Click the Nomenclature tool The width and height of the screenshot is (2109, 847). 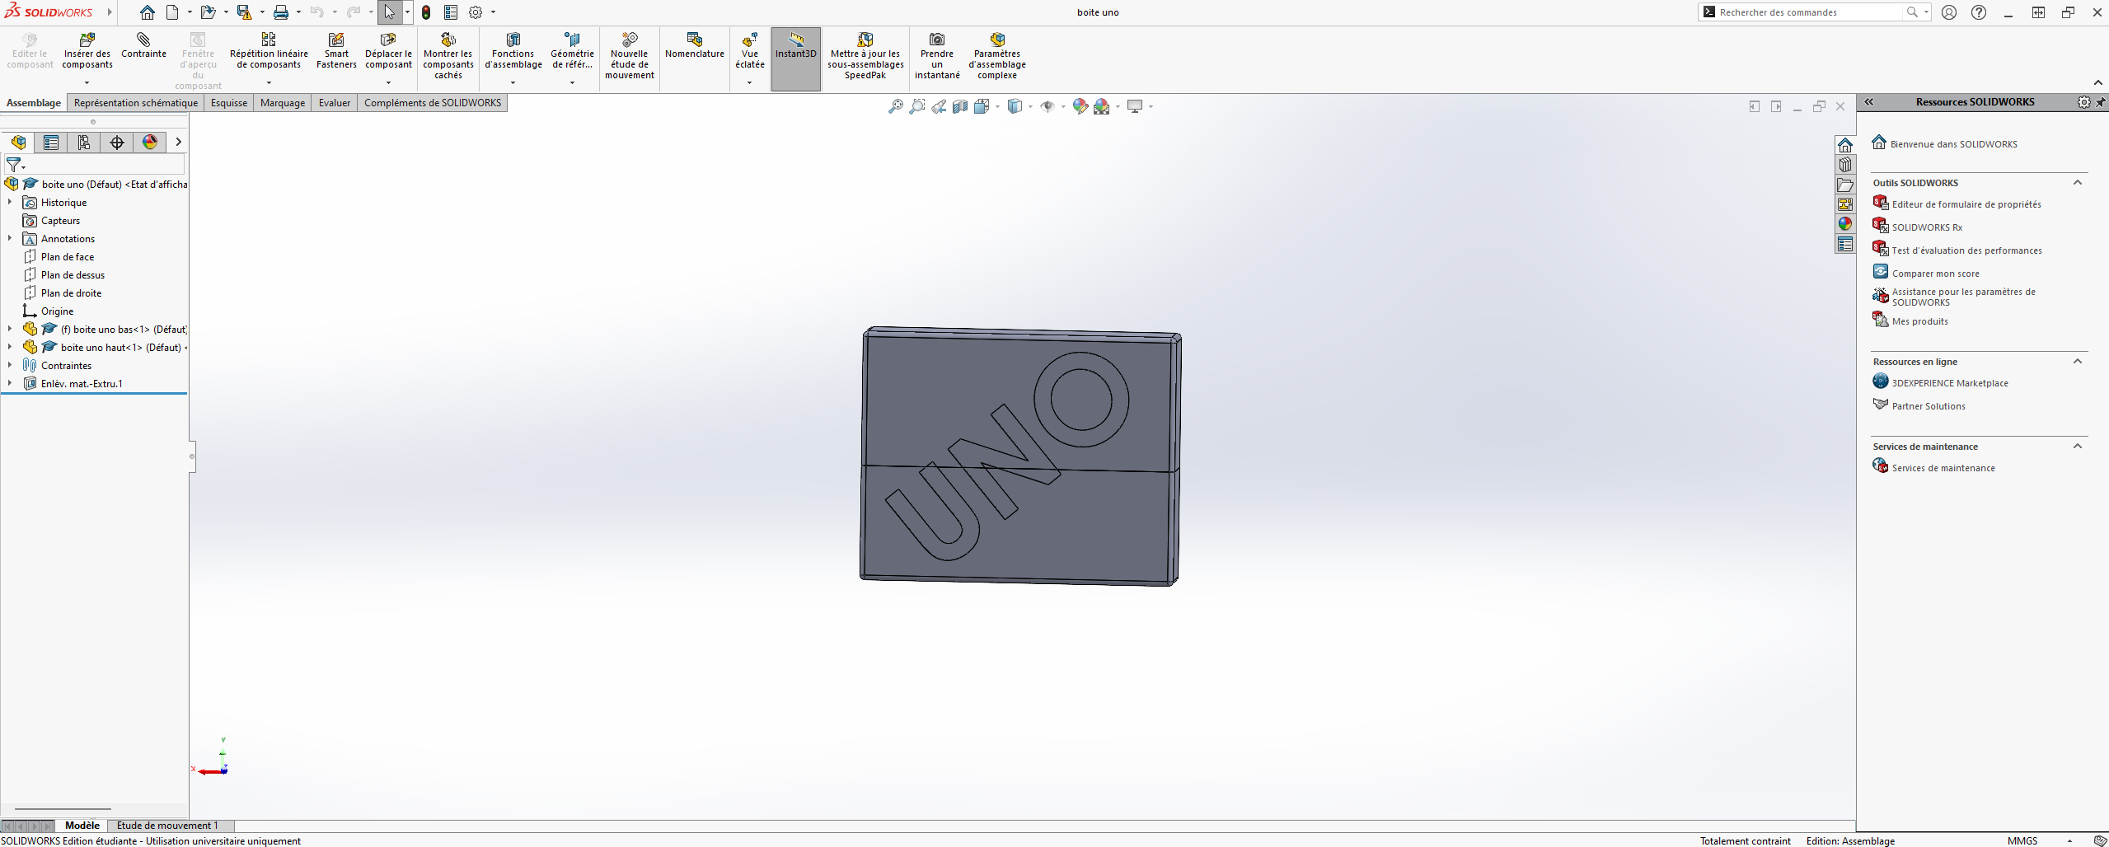point(695,46)
